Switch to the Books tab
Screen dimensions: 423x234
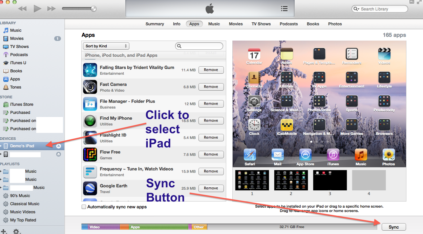(313, 24)
